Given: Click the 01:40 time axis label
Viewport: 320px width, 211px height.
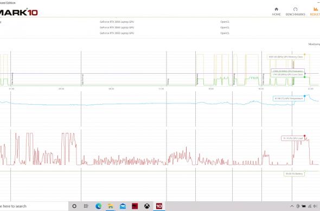Looking at the screenshot, I should pyautogui.click(x=11, y=89).
